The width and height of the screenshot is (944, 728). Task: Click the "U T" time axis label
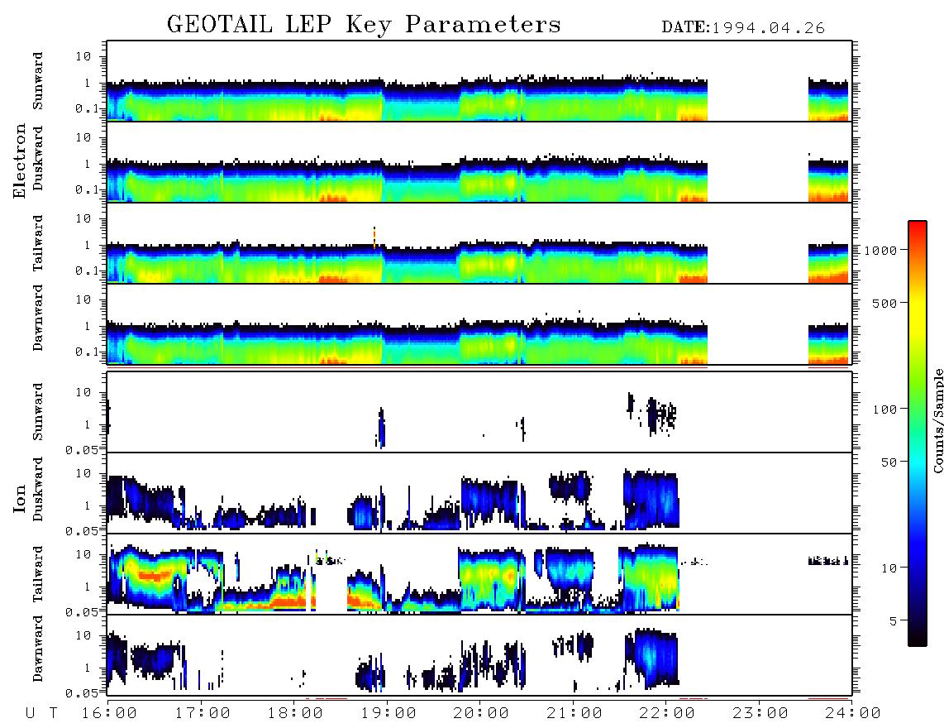coord(41,714)
